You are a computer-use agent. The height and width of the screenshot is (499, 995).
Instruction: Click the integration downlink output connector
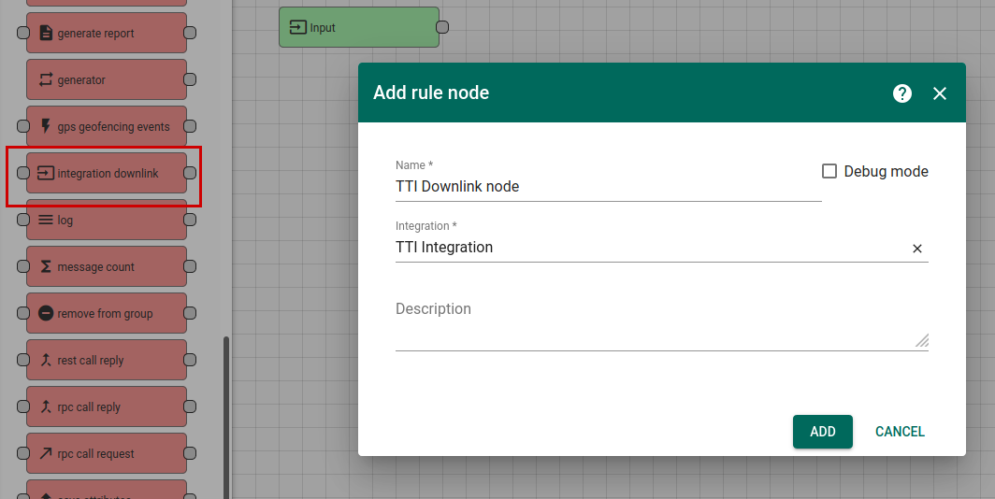point(190,173)
